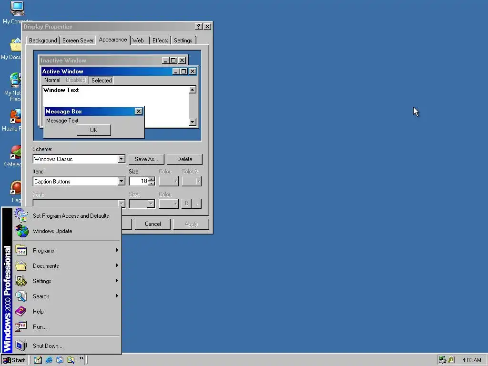This screenshot has height=366, width=488.
Task: Launch Internet Explorer from quick launch
Action: (x=49, y=360)
